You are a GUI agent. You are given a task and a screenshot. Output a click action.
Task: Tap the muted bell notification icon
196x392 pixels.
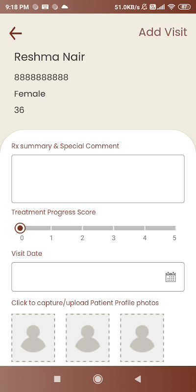point(144,7)
